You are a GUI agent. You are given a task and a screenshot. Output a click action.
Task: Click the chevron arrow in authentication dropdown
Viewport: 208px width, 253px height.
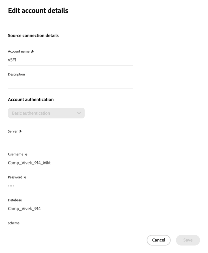[79, 113]
